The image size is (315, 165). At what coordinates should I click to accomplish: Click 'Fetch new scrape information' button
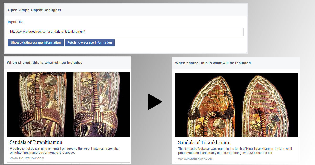90,43
